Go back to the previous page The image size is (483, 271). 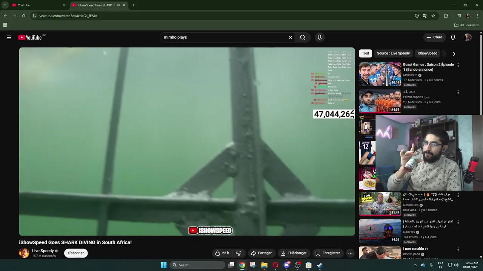(x=5, y=16)
